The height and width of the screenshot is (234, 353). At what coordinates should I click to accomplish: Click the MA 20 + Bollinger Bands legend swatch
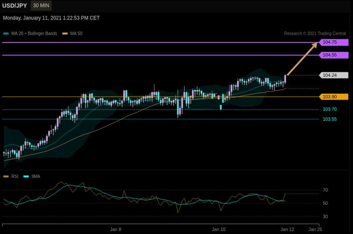tap(6, 33)
